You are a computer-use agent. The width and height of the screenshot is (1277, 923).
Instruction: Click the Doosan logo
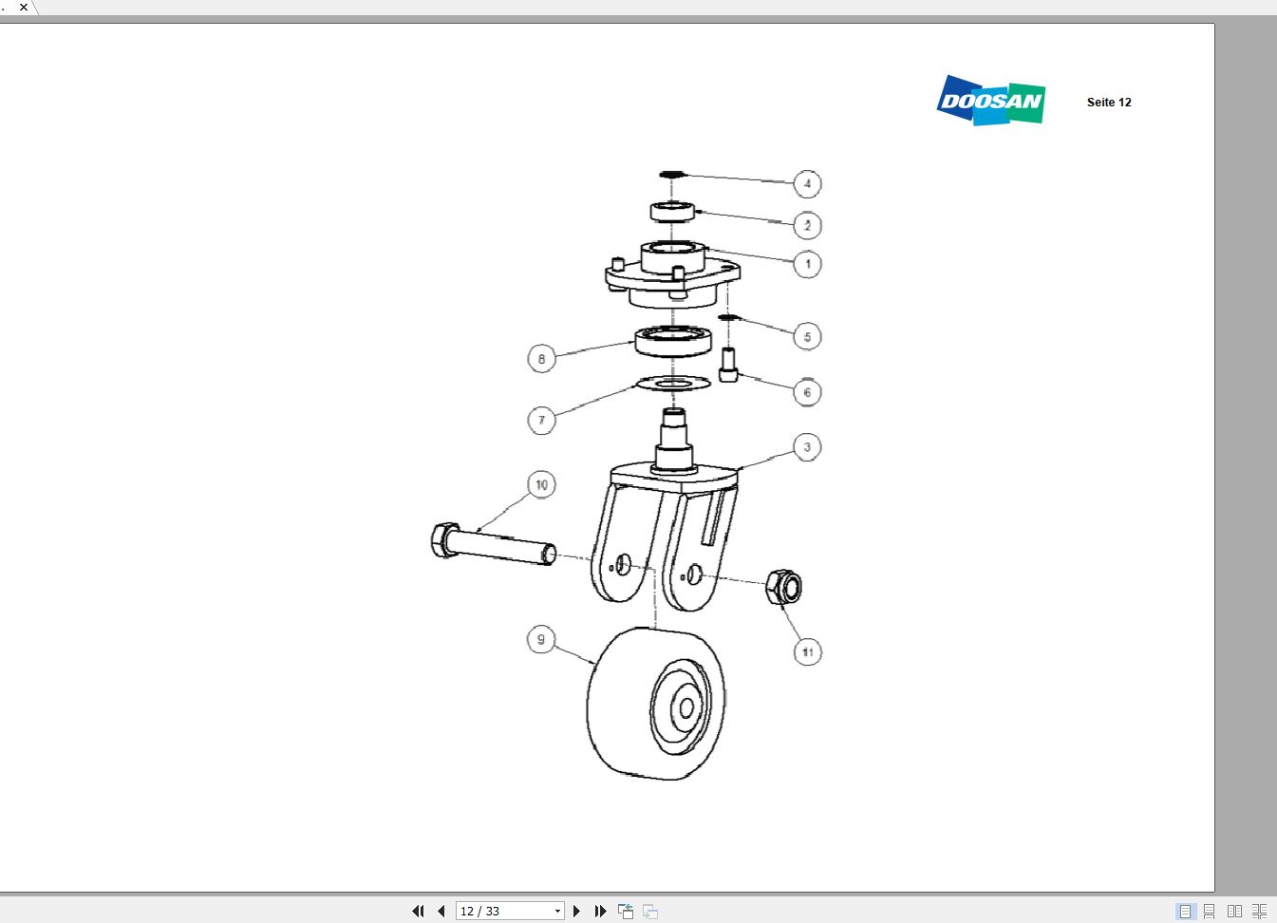pyautogui.click(x=991, y=100)
